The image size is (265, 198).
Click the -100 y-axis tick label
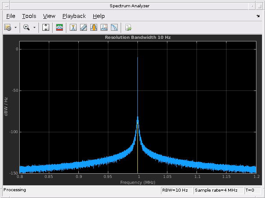pyautogui.click(x=14, y=132)
